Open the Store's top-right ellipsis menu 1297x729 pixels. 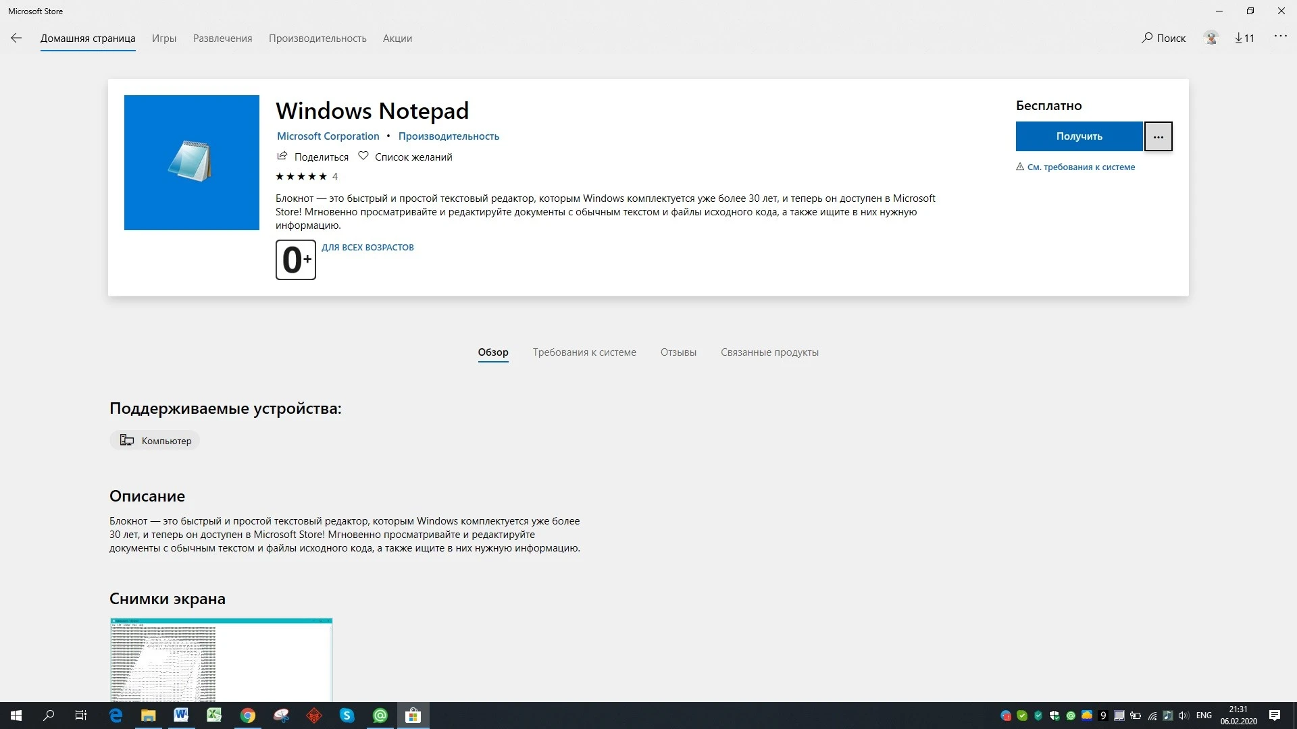coord(1280,36)
